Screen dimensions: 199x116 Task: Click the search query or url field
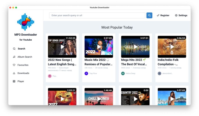pyautogui.click(x=97, y=15)
